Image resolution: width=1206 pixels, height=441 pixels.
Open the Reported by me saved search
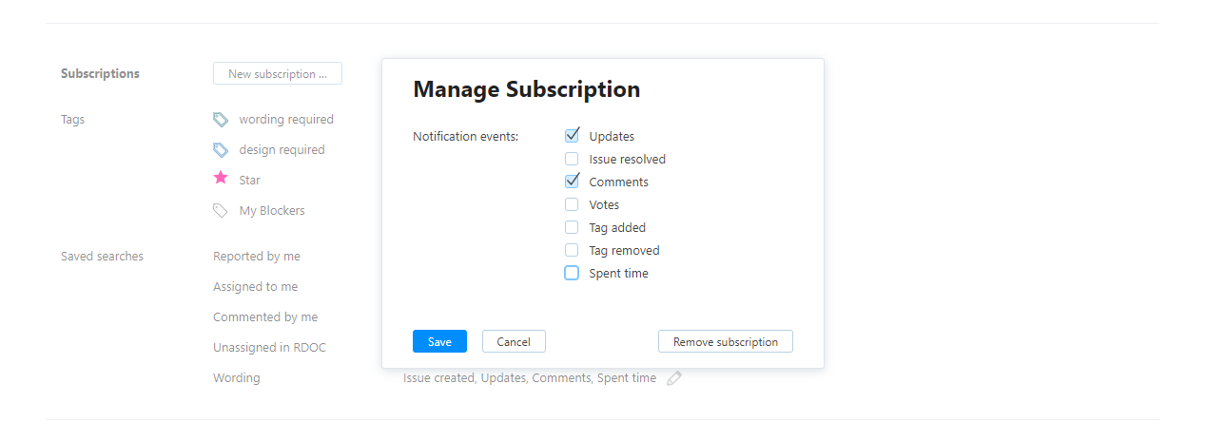(257, 257)
